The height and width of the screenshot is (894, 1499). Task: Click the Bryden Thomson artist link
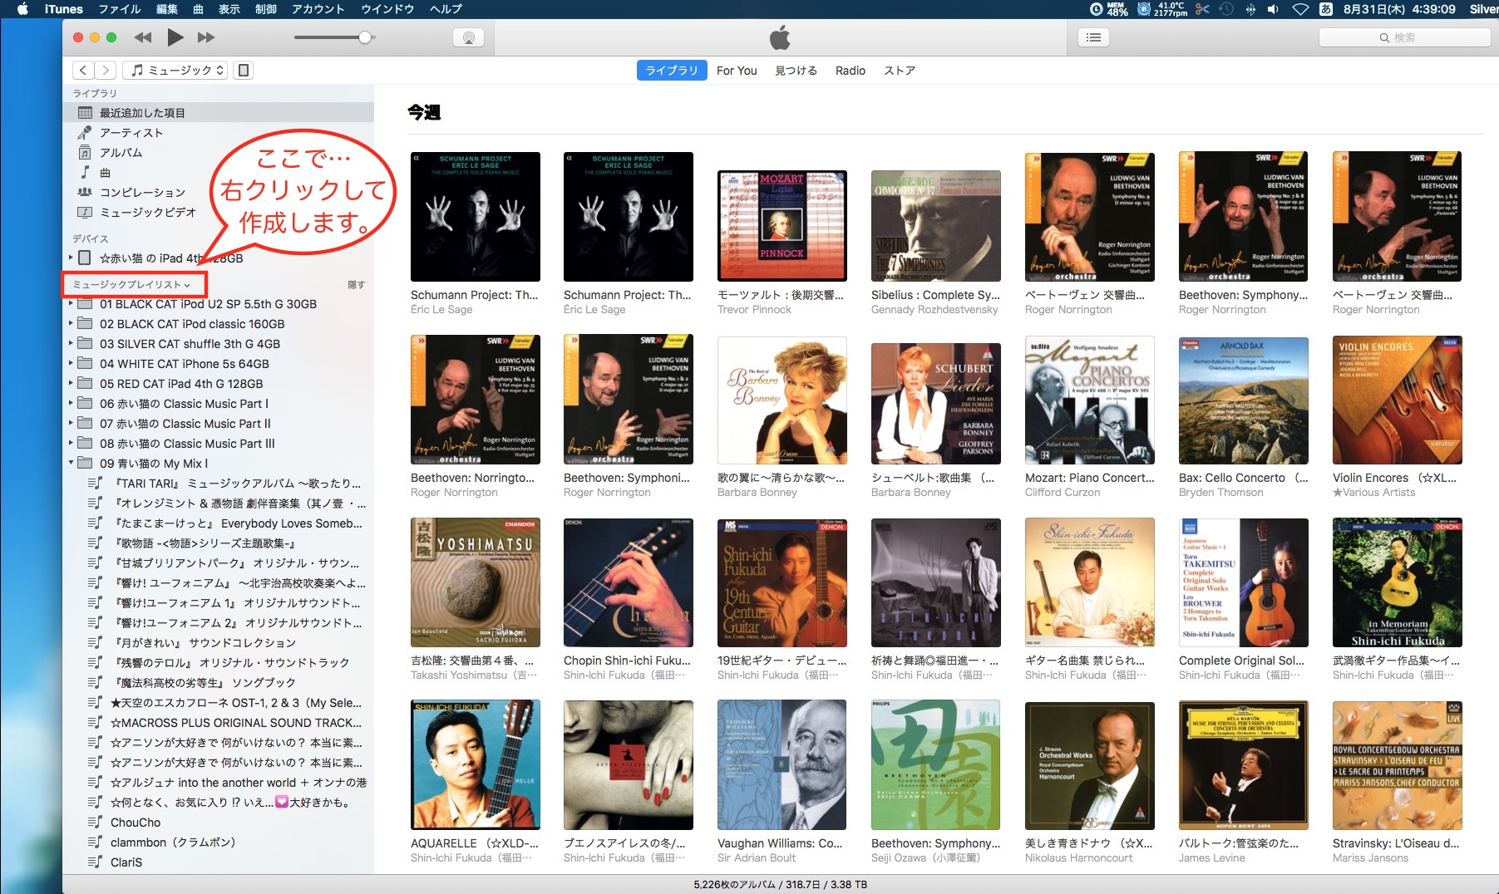pos(1220,493)
